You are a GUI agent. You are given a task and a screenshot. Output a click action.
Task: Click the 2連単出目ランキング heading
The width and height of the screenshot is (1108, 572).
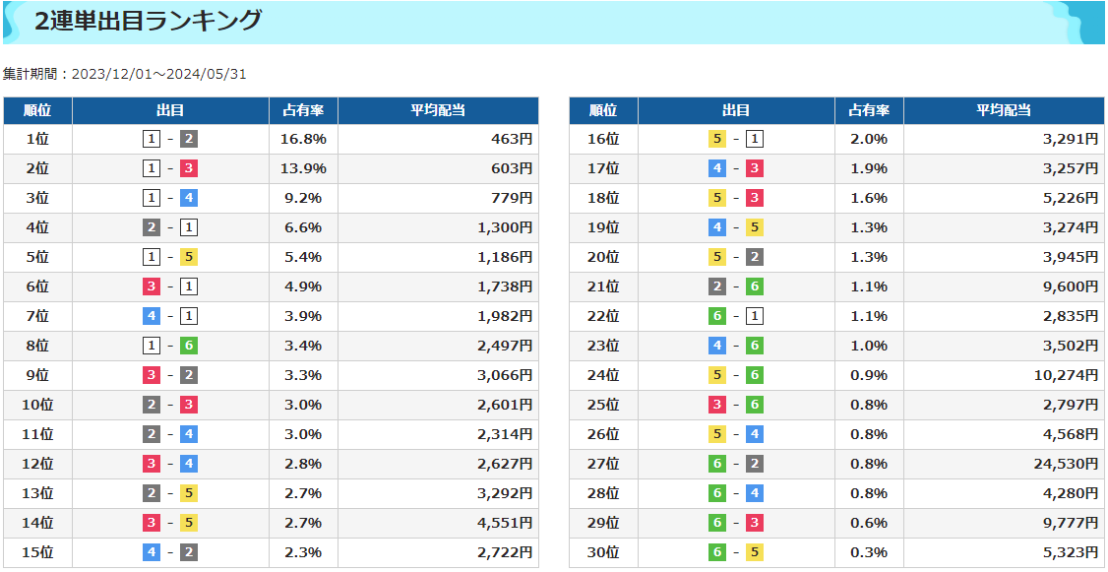tap(149, 21)
